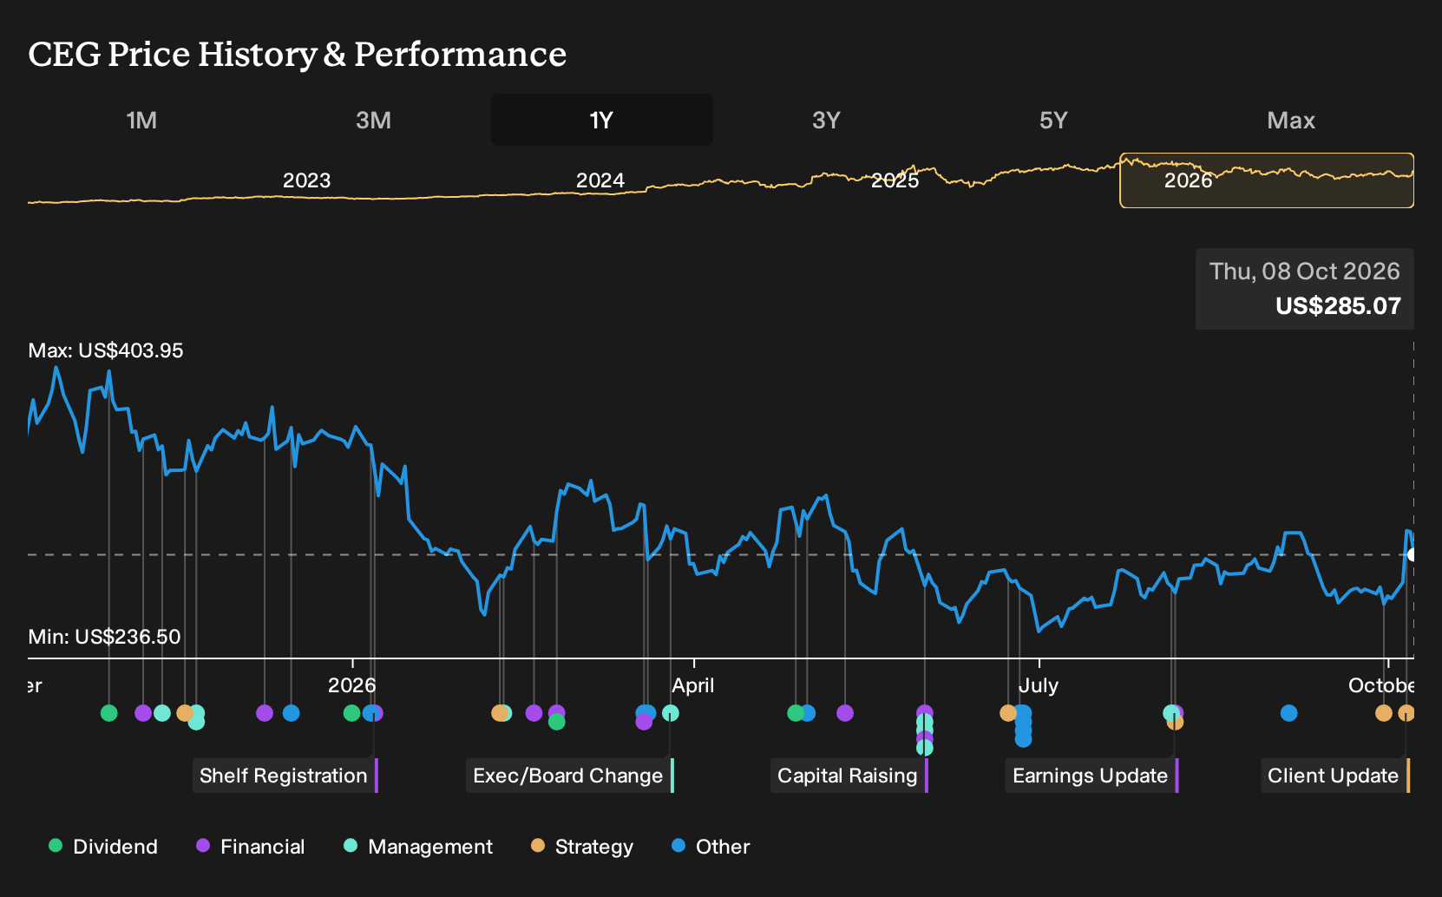Open the Shelf Registration event label
This screenshot has height=897, width=1442.
pyautogui.click(x=285, y=776)
